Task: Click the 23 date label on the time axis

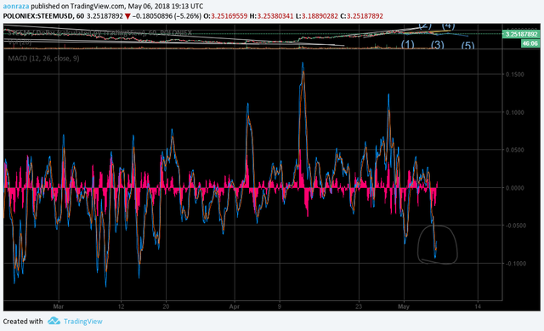Action: (x=359, y=306)
